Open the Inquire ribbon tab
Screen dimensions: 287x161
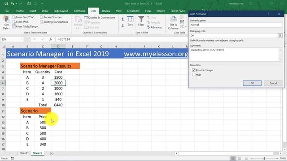[161, 11]
